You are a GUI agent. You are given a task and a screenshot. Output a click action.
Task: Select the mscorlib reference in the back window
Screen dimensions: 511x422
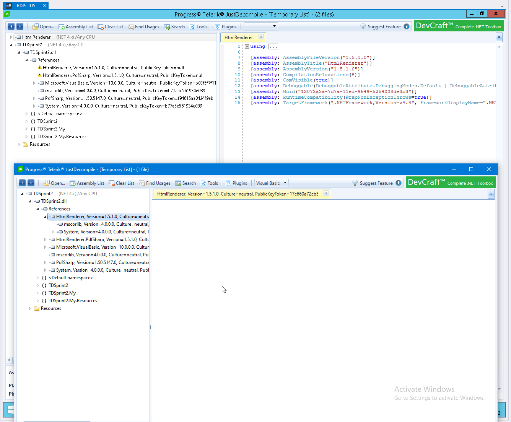[122, 91]
